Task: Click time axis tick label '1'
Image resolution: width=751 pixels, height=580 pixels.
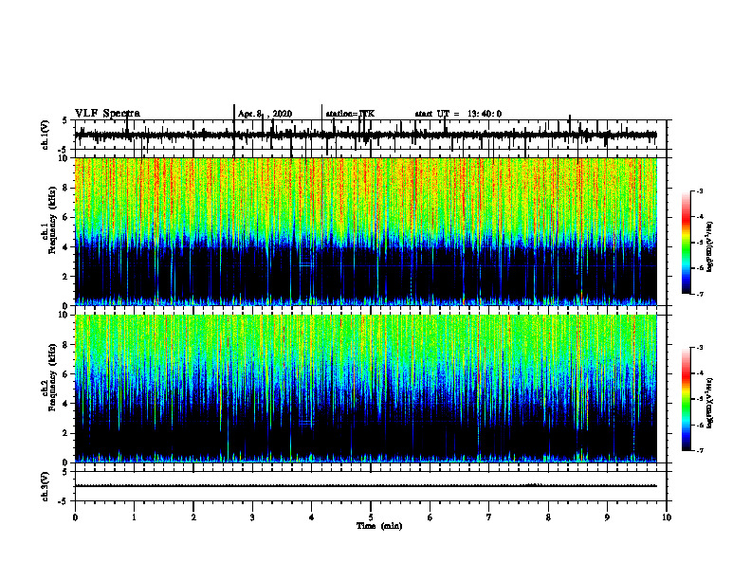Action: pos(134,517)
